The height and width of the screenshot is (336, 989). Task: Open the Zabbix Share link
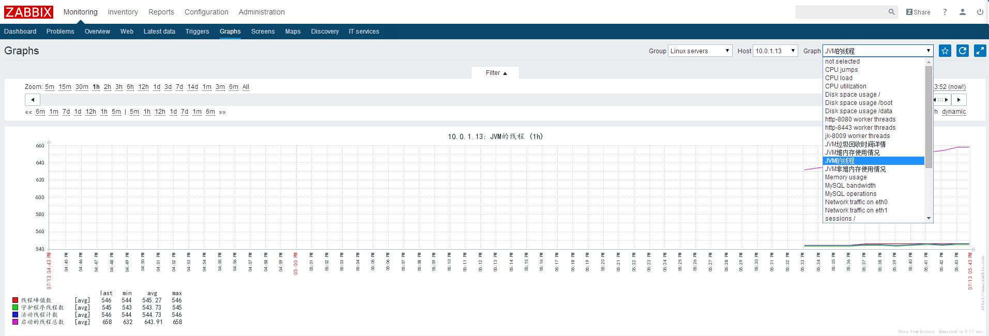point(918,12)
